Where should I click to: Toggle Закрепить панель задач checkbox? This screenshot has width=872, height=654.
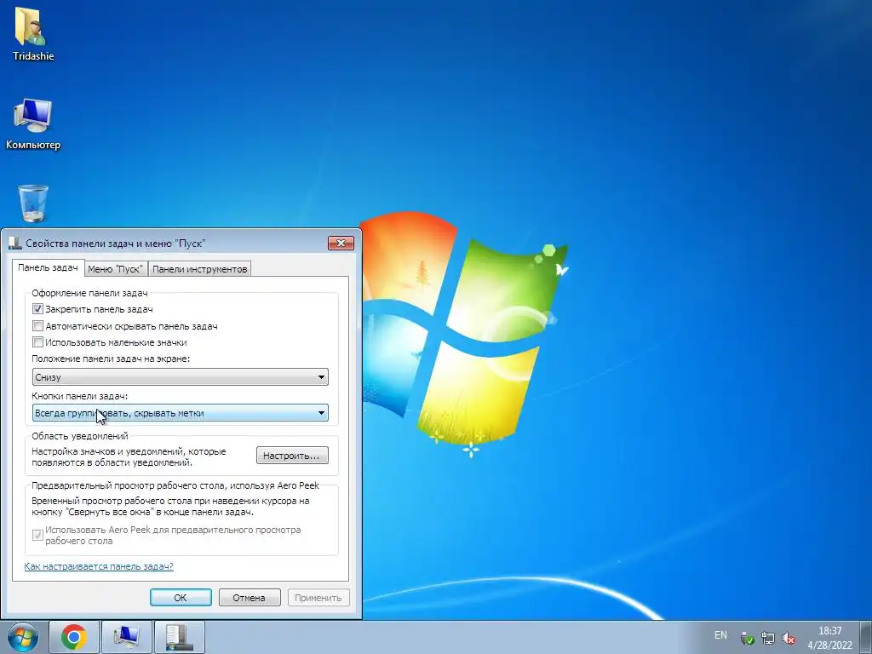tap(37, 309)
